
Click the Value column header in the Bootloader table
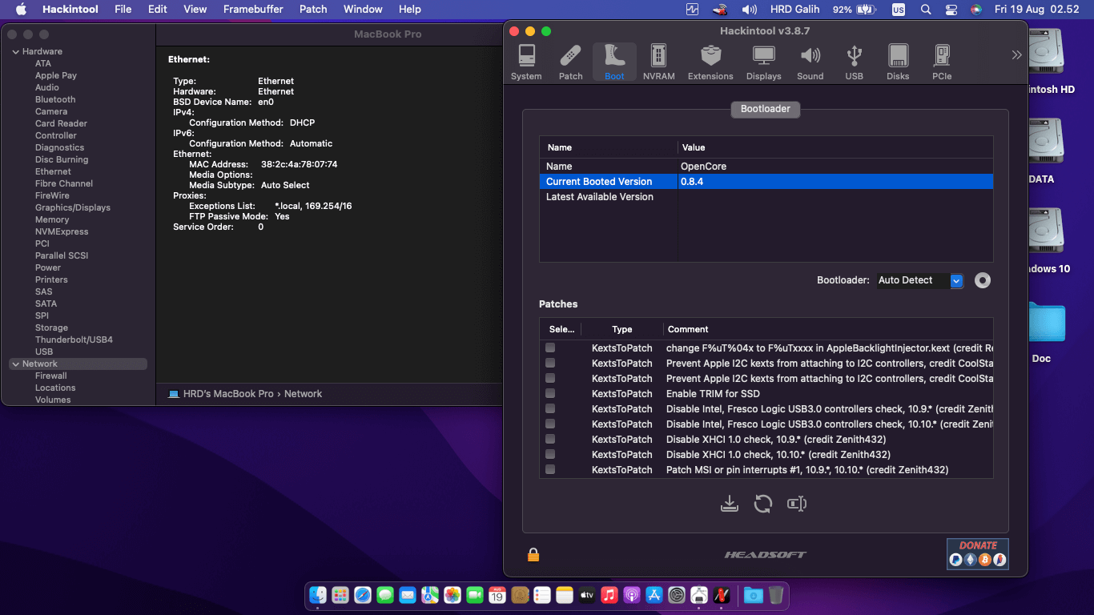click(x=835, y=147)
